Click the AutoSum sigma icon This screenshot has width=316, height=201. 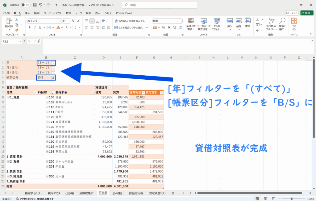(258, 20)
